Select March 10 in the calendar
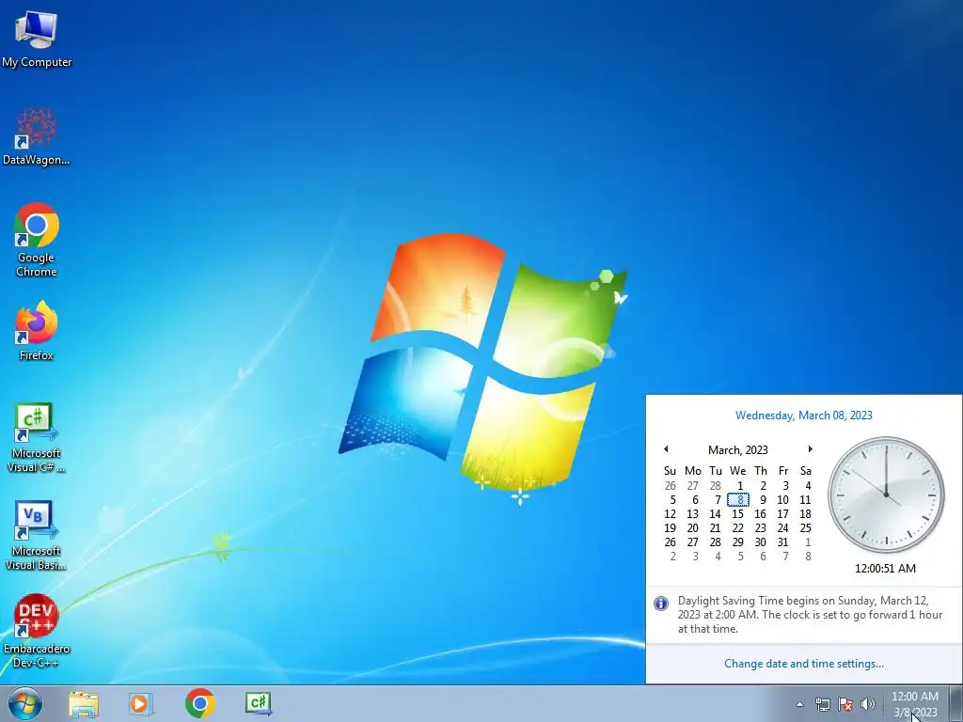The height and width of the screenshot is (722, 963). tap(783, 500)
